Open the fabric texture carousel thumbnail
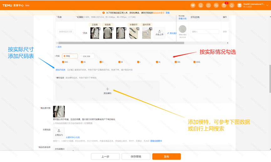The image size is (271, 162). click(x=146, y=33)
